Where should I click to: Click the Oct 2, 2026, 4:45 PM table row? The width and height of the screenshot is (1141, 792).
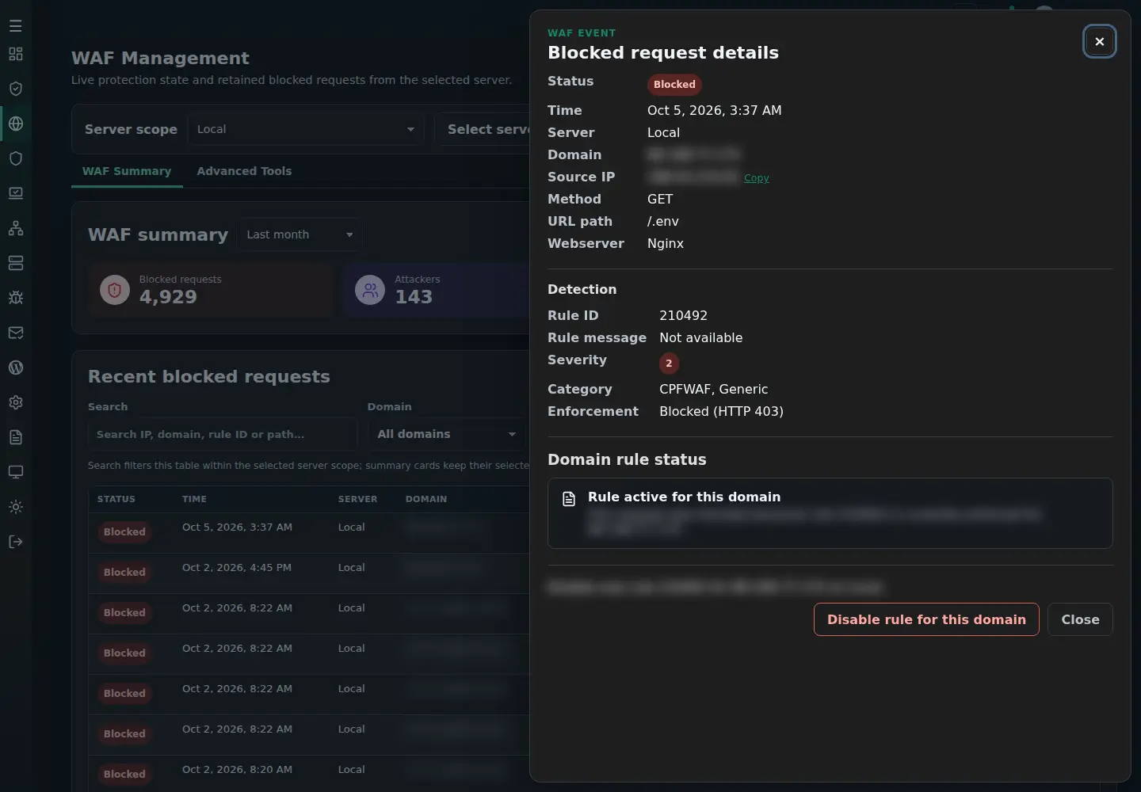pyautogui.click(x=309, y=573)
